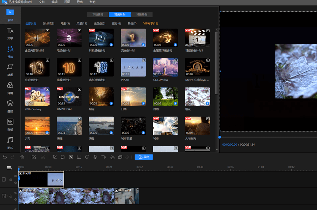Click the timeline playhead at 00:00
The image size is (317, 210).
(x=19, y=169)
